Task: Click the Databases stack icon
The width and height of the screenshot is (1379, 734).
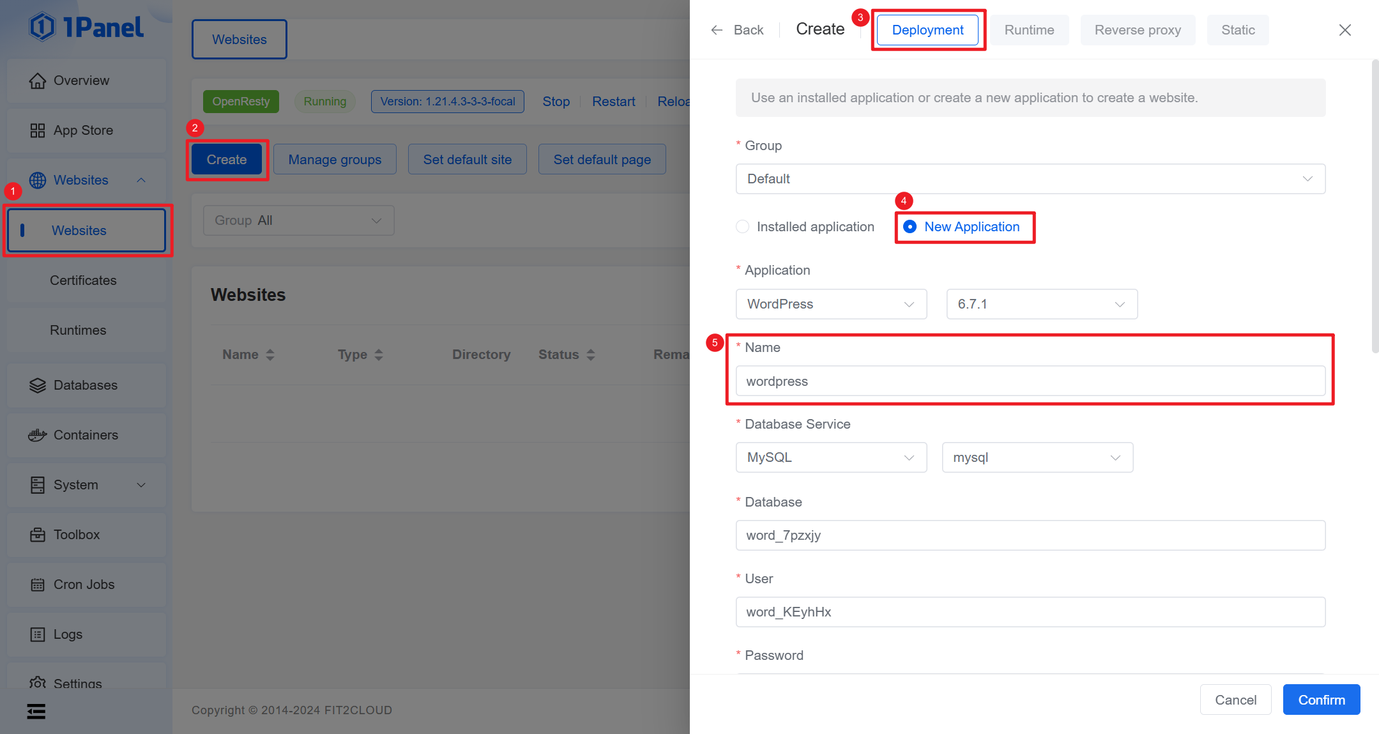Action: coord(38,386)
